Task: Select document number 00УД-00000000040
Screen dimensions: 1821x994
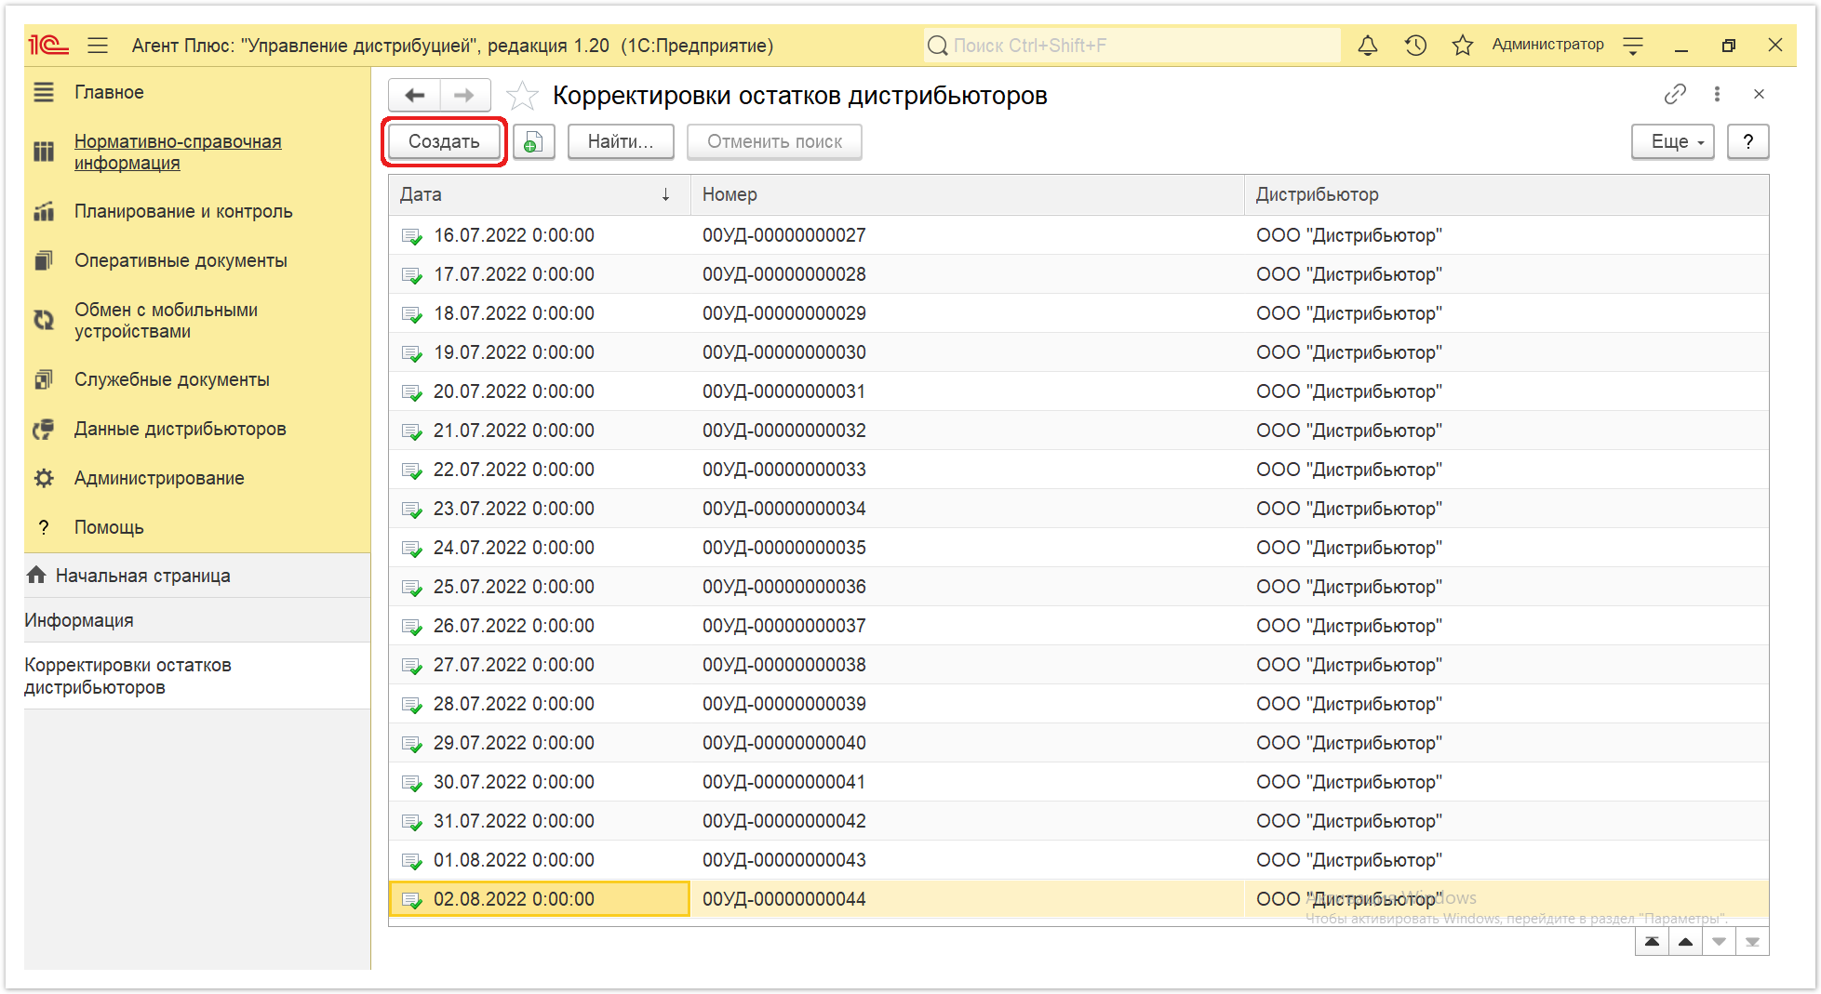Action: [784, 743]
